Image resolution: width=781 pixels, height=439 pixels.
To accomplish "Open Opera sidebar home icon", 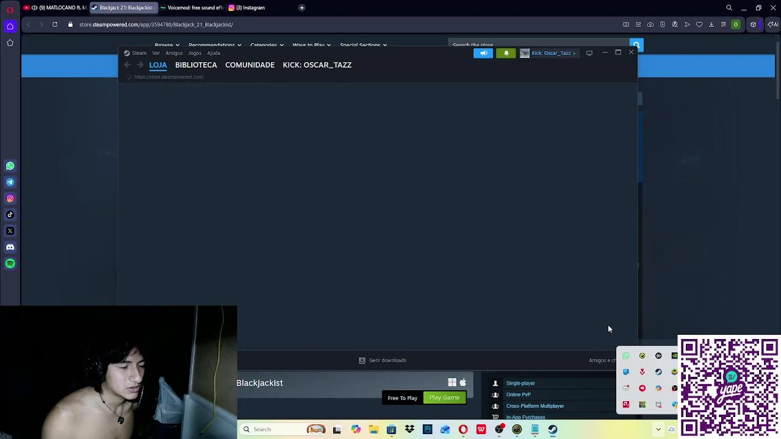I will tap(10, 26).
